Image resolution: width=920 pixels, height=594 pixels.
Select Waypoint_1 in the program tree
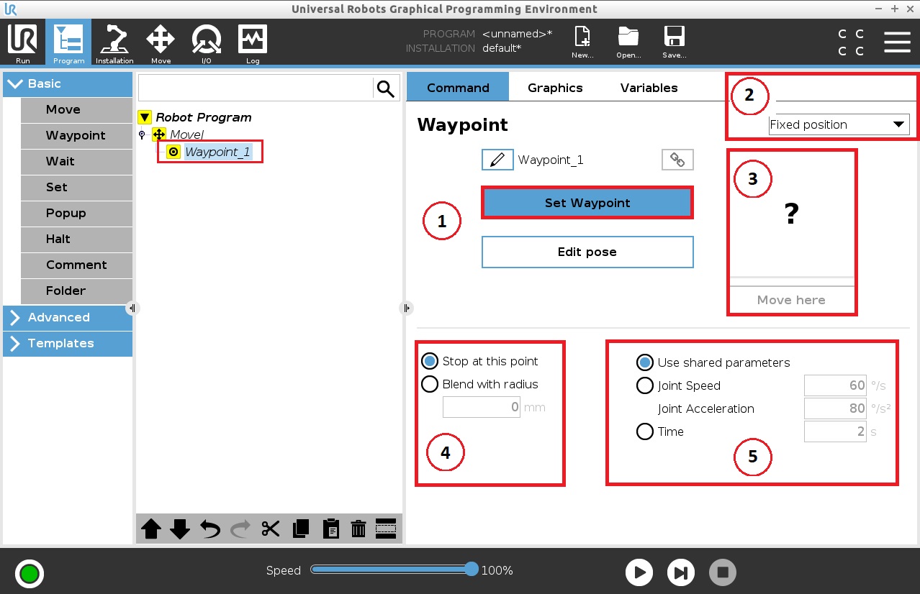coord(217,152)
